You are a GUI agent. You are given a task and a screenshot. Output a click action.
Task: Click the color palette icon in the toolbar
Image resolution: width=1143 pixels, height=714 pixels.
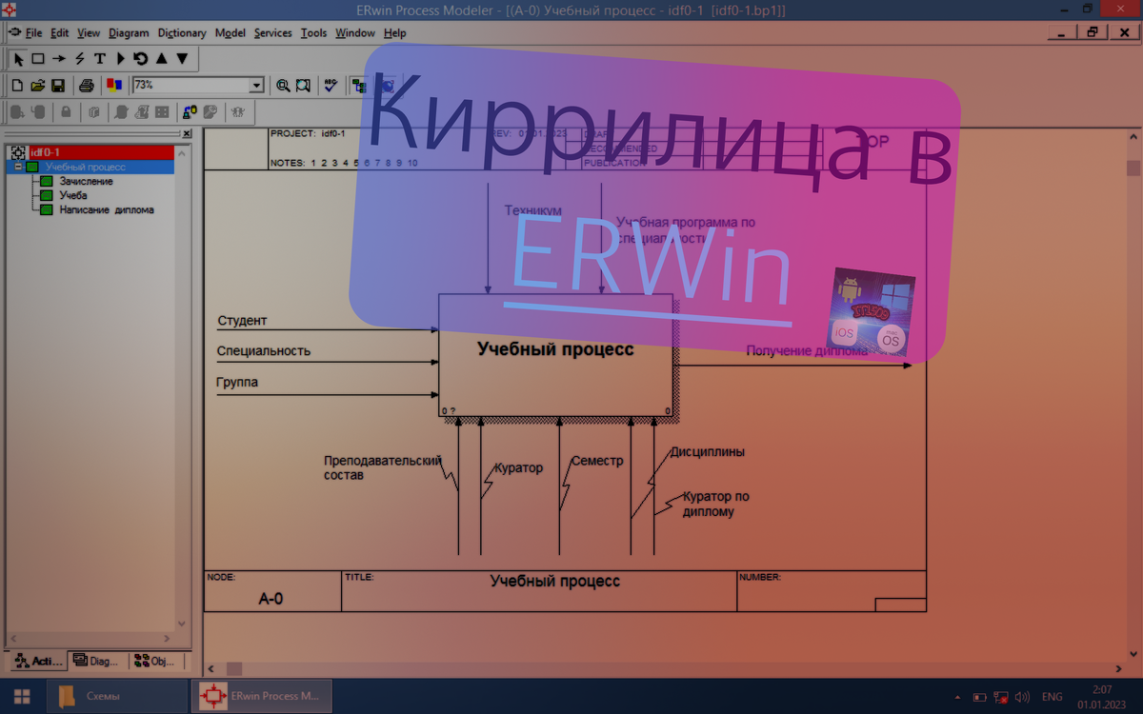tap(113, 86)
